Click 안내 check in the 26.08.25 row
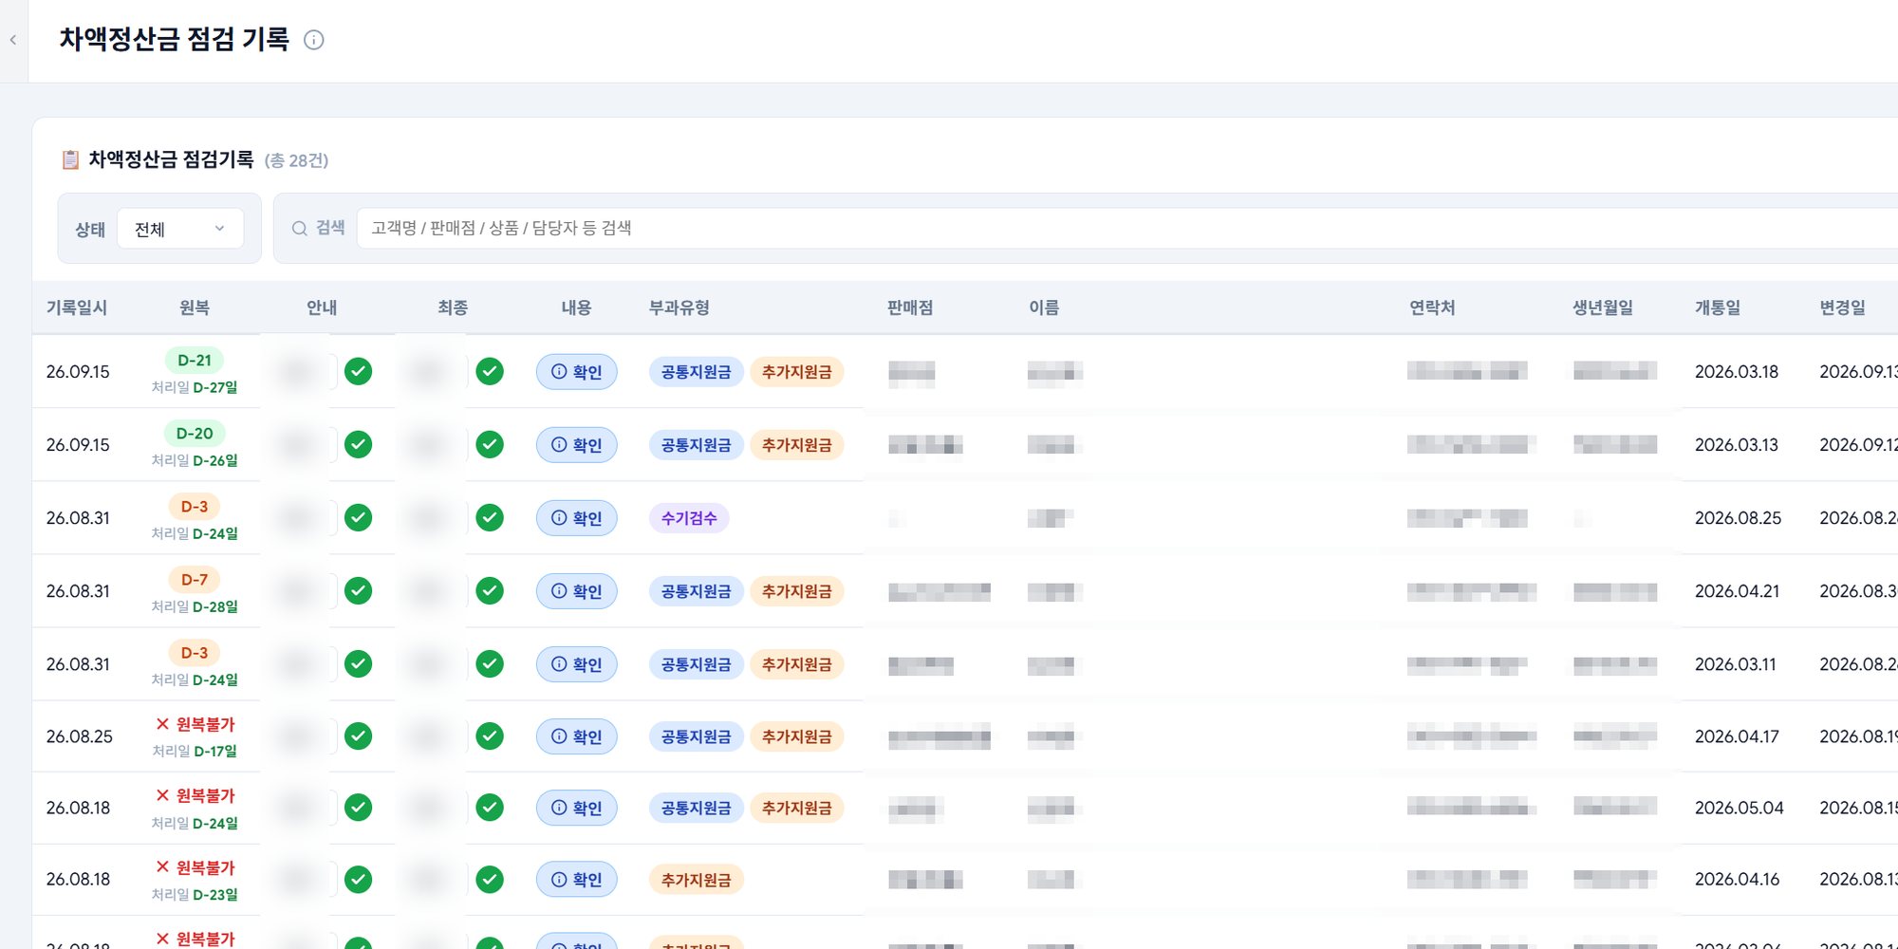This screenshot has width=1898, height=949. point(358,735)
